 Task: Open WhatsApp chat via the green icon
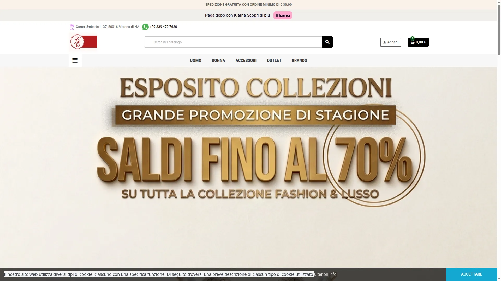click(x=145, y=27)
